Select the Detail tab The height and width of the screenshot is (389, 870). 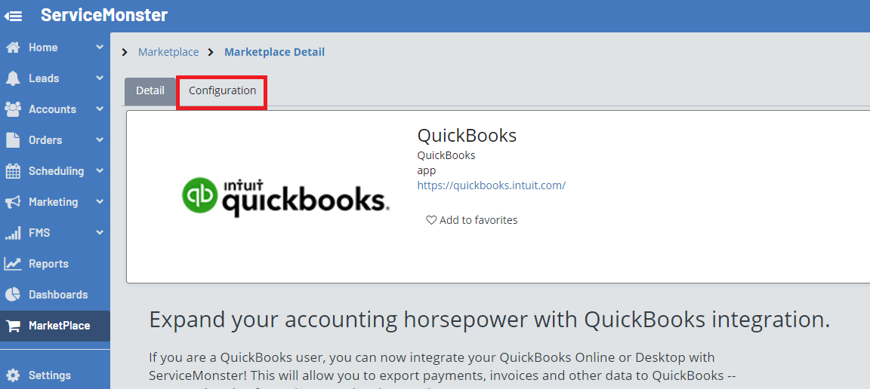(150, 91)
